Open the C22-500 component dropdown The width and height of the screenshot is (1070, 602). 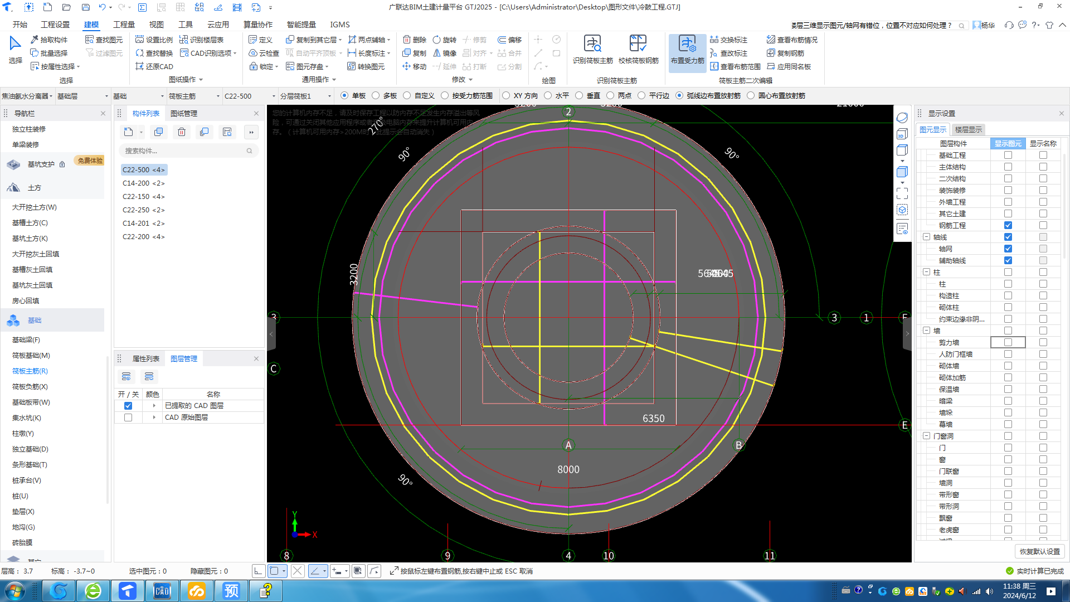(250, 96)
